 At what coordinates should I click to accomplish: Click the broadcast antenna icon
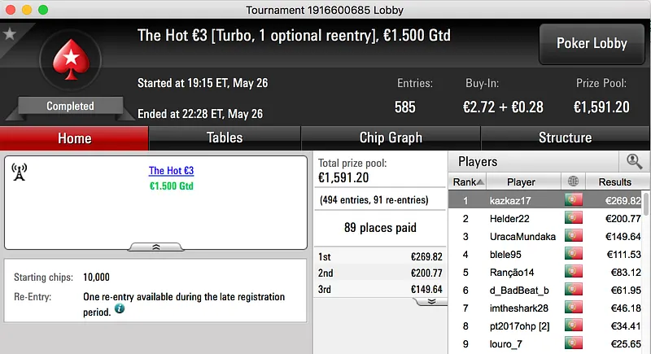click(20, 173)
